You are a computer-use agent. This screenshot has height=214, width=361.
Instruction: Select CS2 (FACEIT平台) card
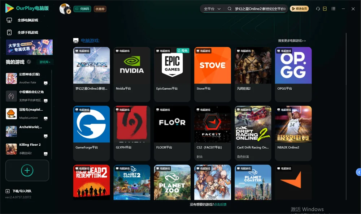pyautogui.click(x=213, y=133)
